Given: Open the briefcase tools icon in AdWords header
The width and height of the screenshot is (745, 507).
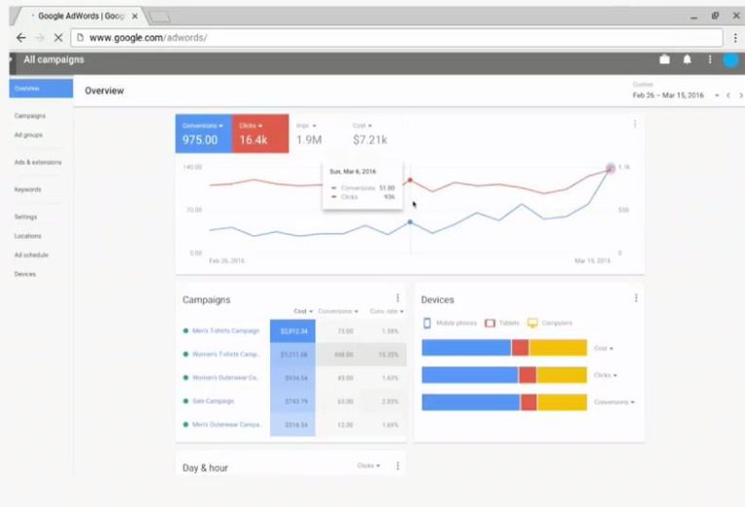Looking at the screenshot, I should 665,59.
